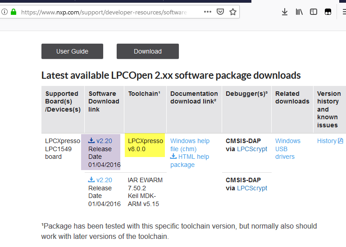Click the Related downloads column header

click(x=292, y=109)
